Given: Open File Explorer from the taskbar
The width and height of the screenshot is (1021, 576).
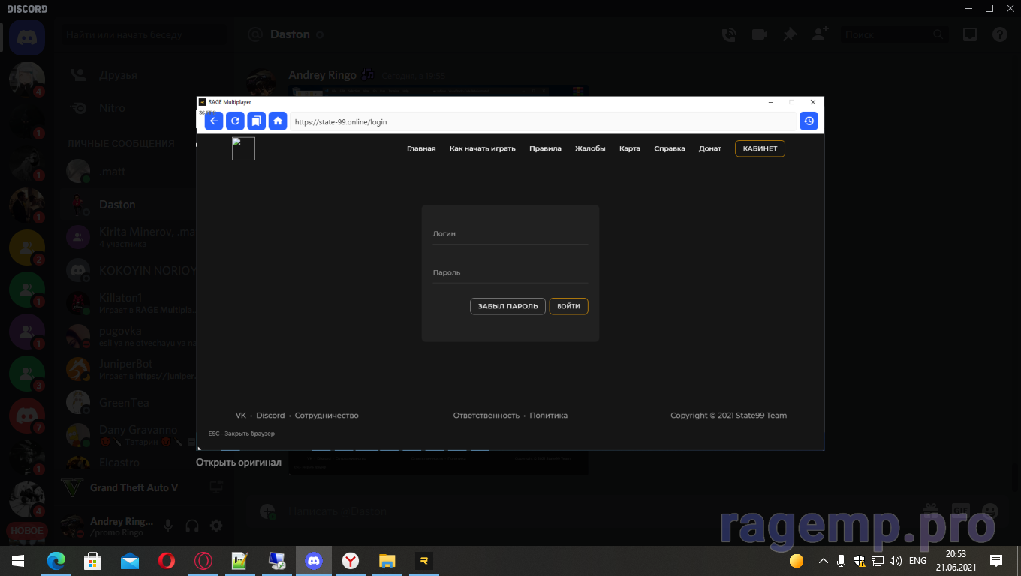Looking at the screenshot, I should click(387, 561).
